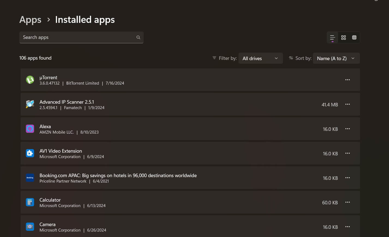This screenshot has height=237, width=389.
Task: Click the Camera app icon
Action: click(30, 226)
